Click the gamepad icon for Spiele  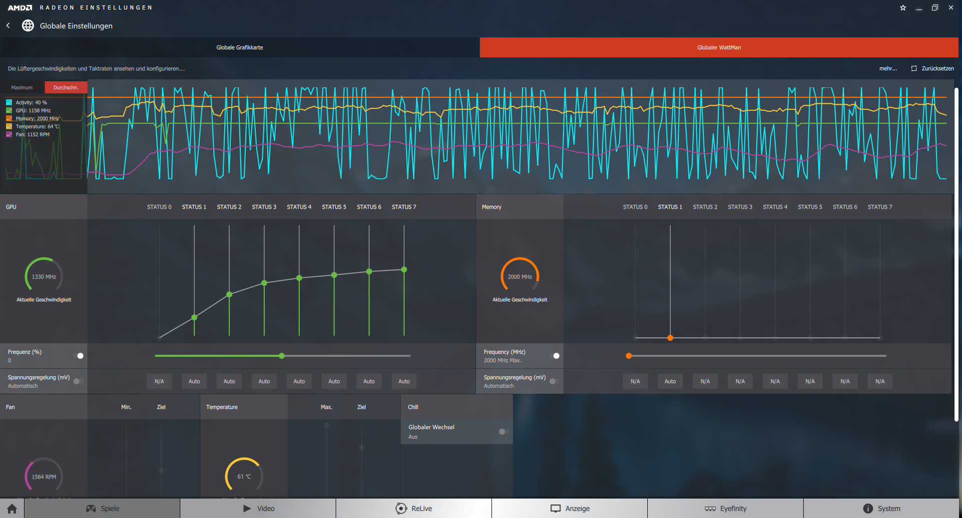[91, 509]
